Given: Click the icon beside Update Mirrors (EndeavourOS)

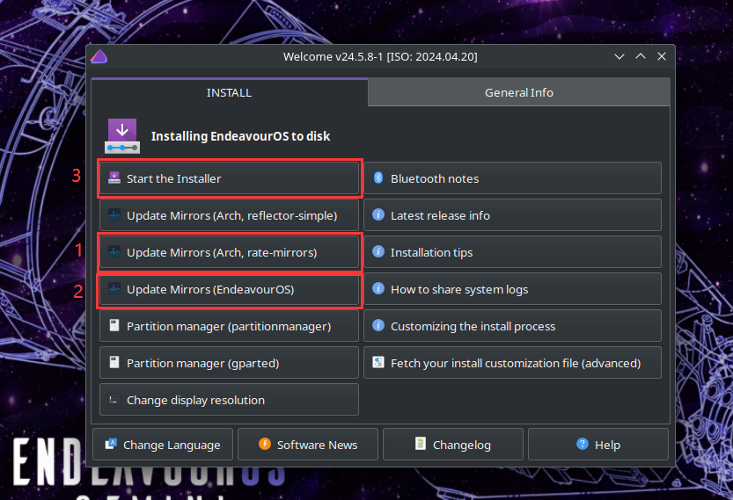Looking at the screenshot, I should [x=114, y=288].
